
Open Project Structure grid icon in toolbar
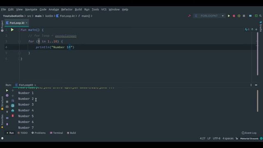(x=250, y=16)
